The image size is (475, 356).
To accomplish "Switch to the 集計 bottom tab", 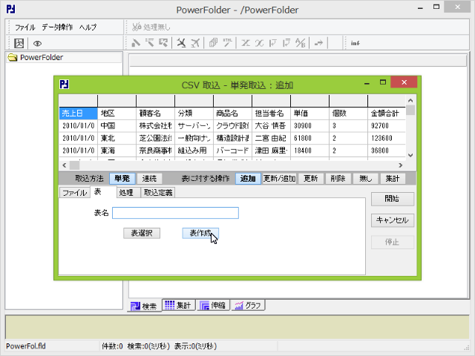I will click(x=177, y=306).
